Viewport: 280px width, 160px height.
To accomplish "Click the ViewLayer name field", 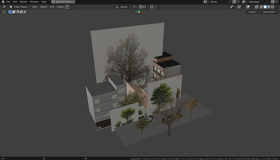I will [x=259, y=2].
